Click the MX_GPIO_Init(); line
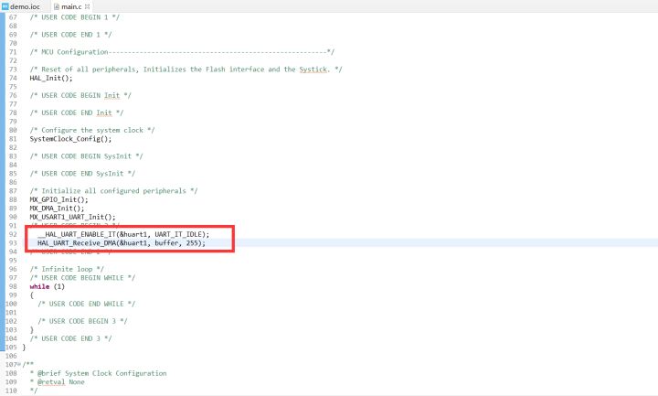The width and height of the screenshot is (658, 396). point(58,199)
